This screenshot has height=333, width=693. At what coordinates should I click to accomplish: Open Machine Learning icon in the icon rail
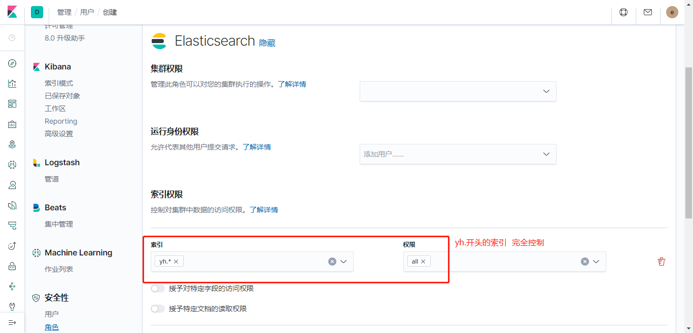tap(12, 165)
